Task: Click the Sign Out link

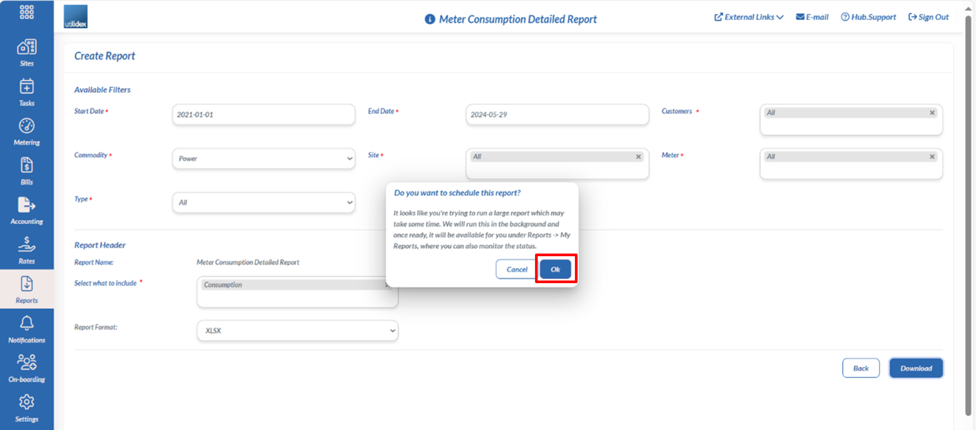Action: pyautogui.click(x=927, y=17)
